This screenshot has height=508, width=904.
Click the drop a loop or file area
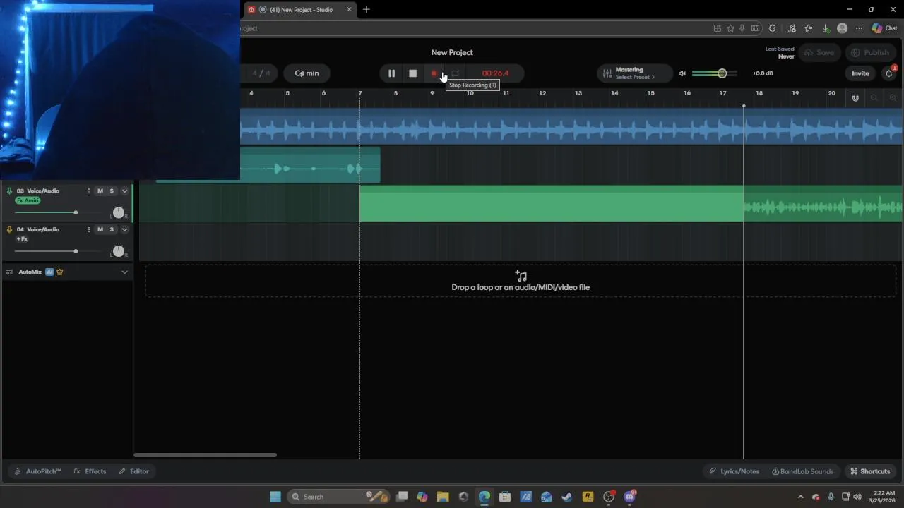pos(521,281)
